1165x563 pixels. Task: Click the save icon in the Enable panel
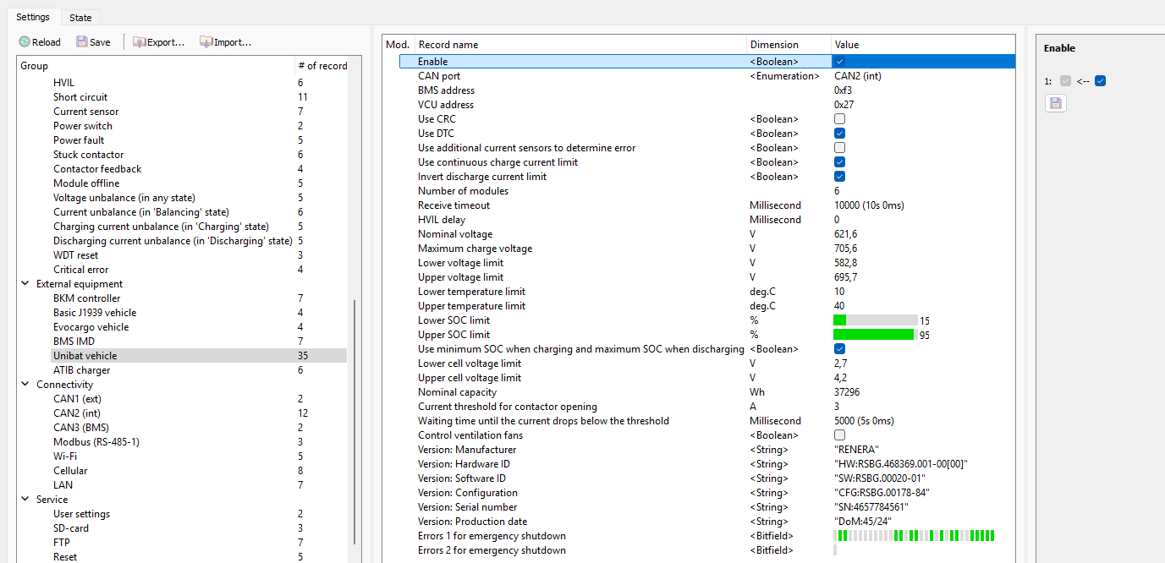[1055, 103]
